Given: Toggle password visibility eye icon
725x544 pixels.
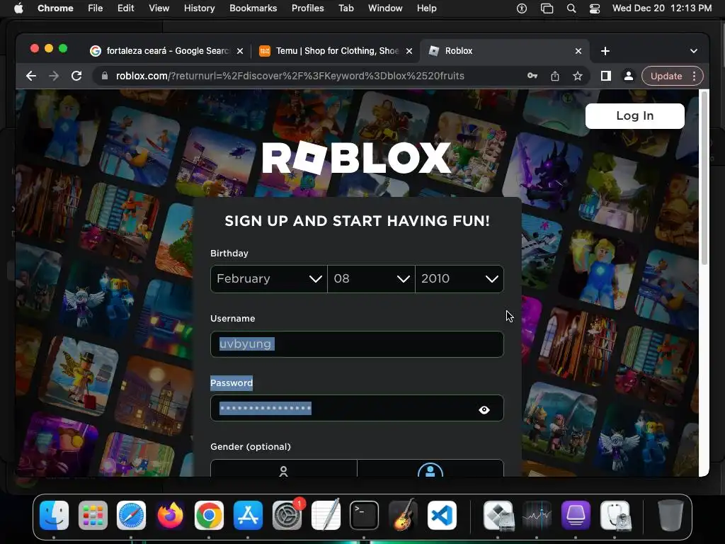Looking at the screenshot, I should [484, 409].
